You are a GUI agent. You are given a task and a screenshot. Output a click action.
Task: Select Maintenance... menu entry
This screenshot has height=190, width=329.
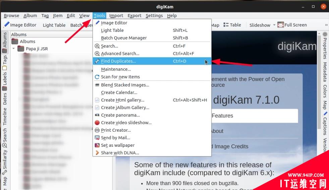tap(152, 69)
